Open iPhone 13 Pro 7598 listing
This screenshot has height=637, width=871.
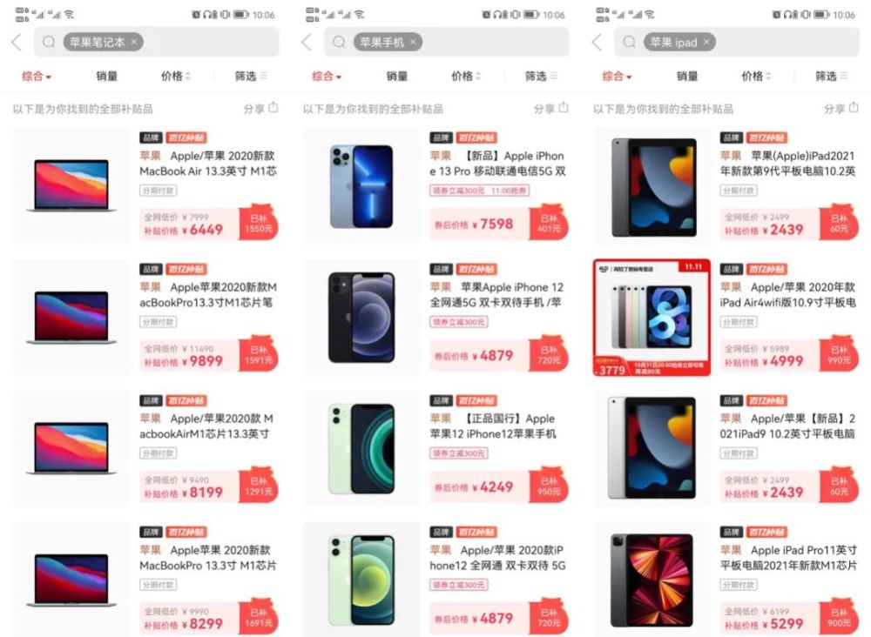point(435,186)
